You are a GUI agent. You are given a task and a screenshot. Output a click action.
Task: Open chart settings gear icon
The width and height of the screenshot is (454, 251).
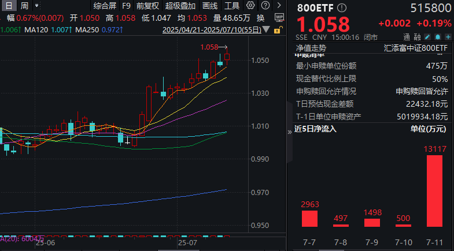[250, 6]
